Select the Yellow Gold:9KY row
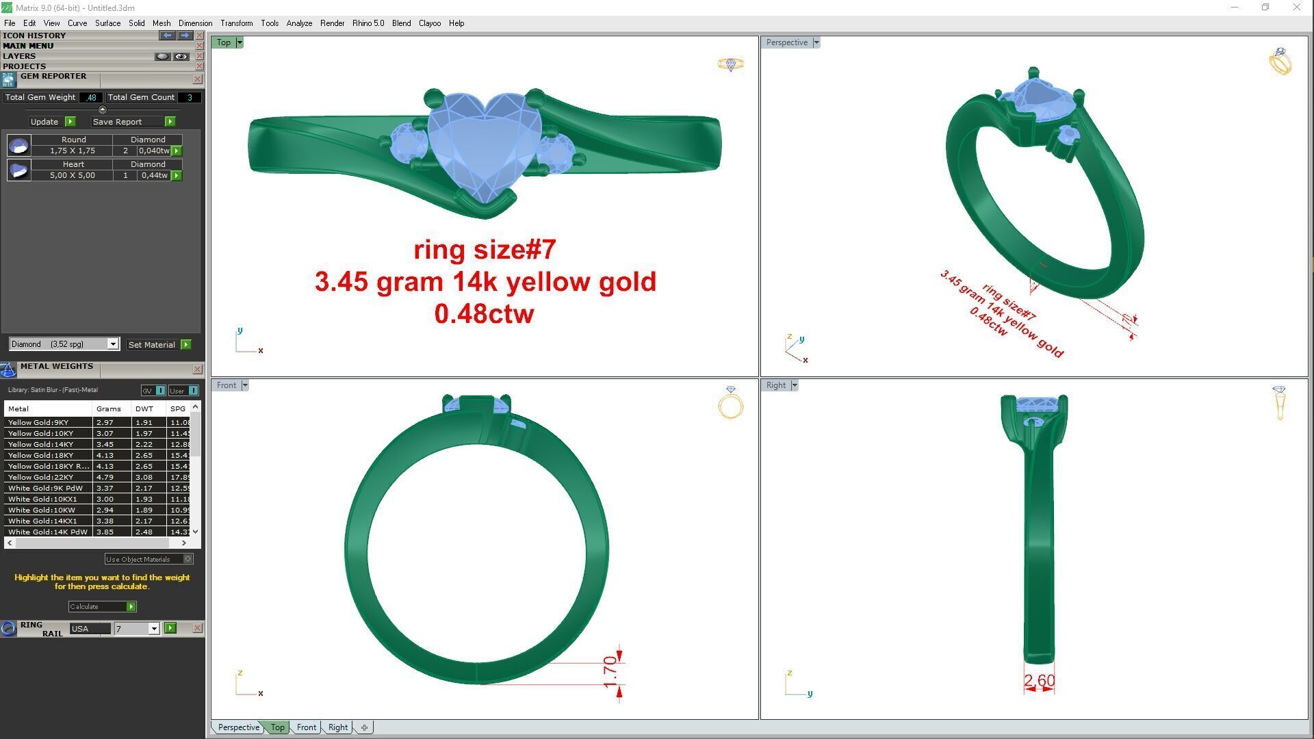1314x739 pixels. (96, 422)
